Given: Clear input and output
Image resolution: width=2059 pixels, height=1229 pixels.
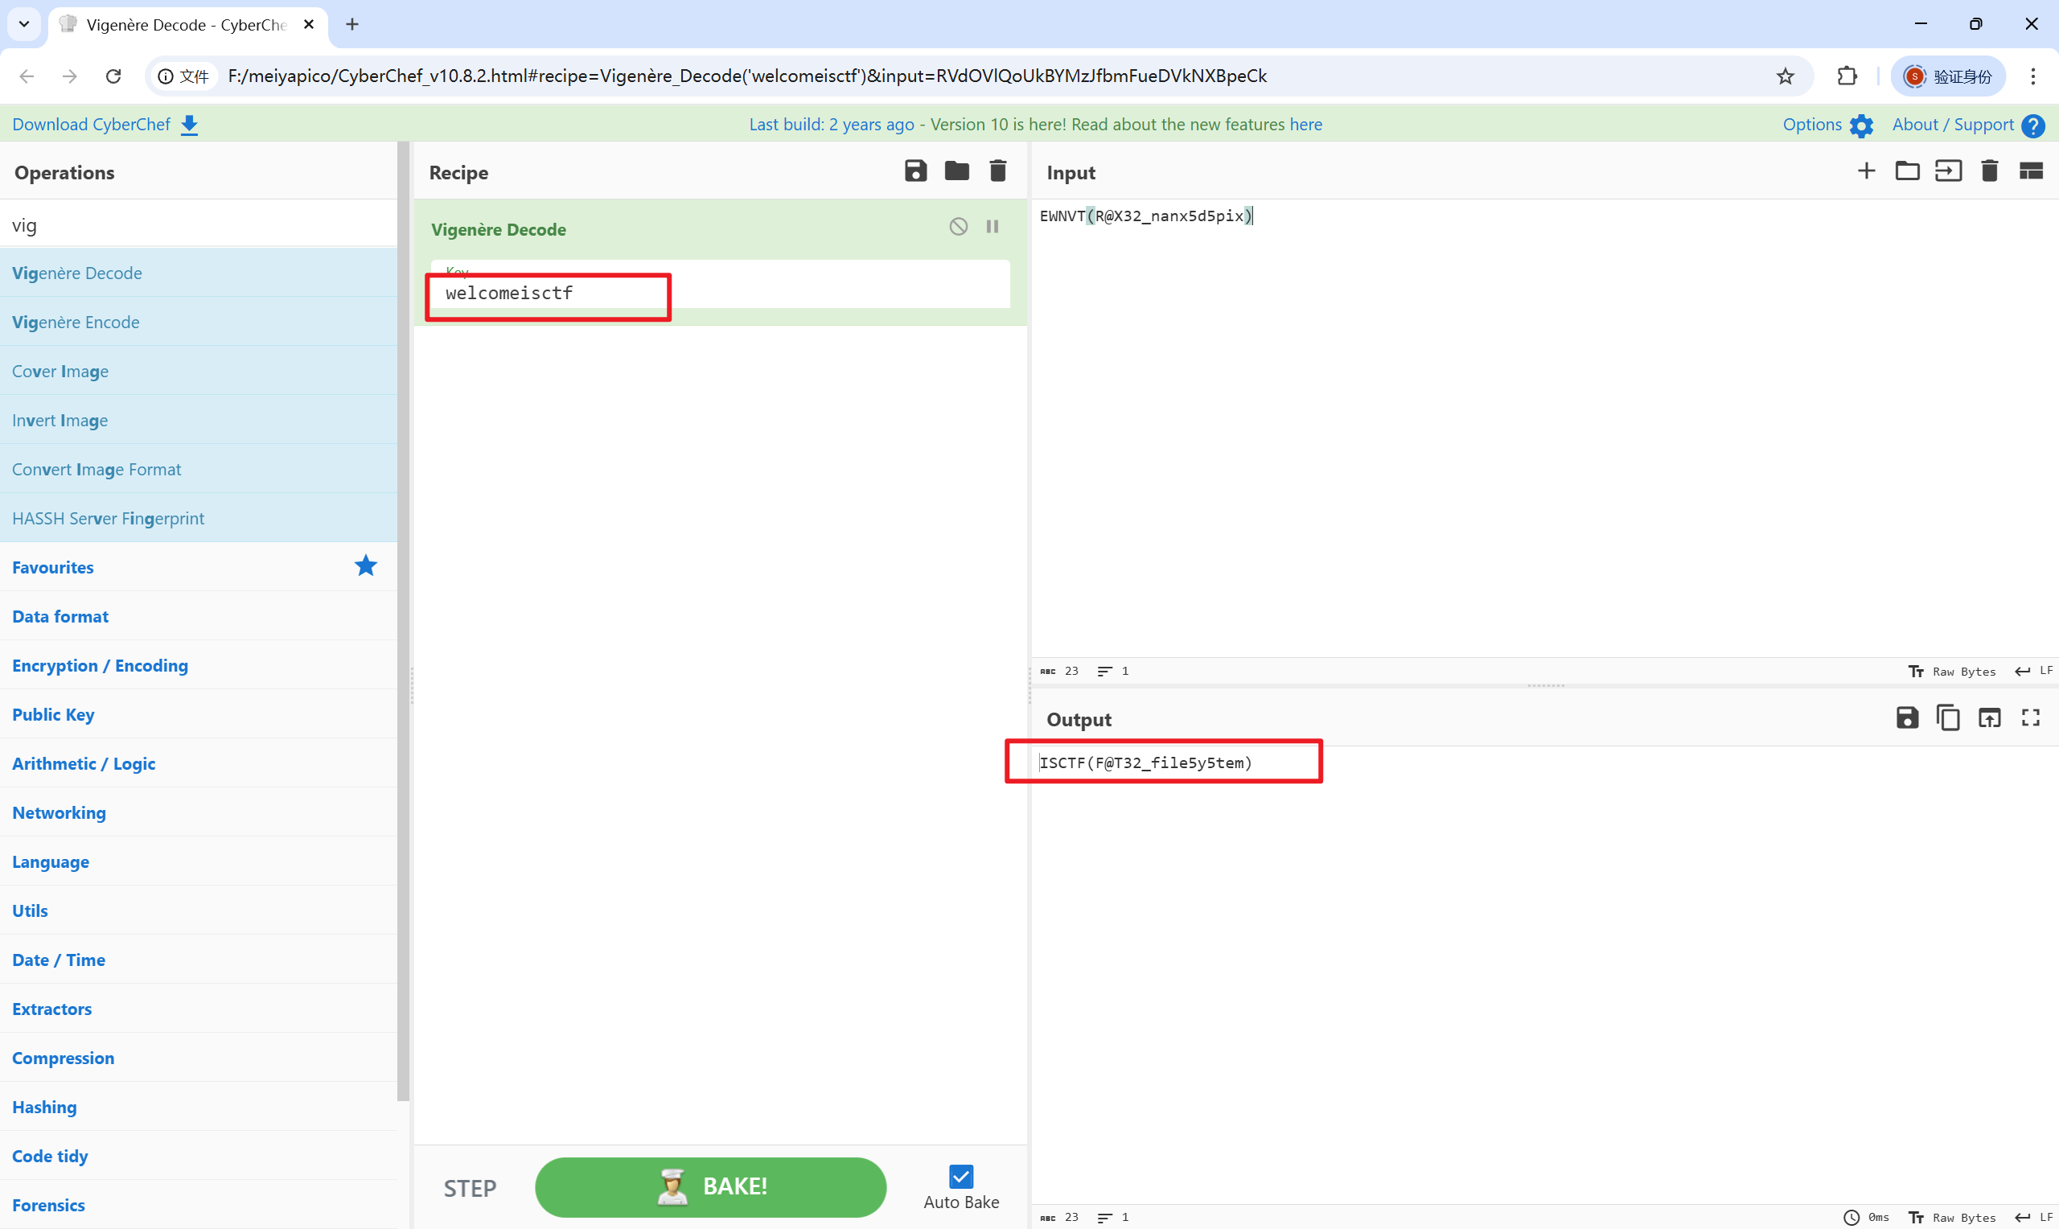Looking at the screenshot, I should click(x=1990, y=171).
